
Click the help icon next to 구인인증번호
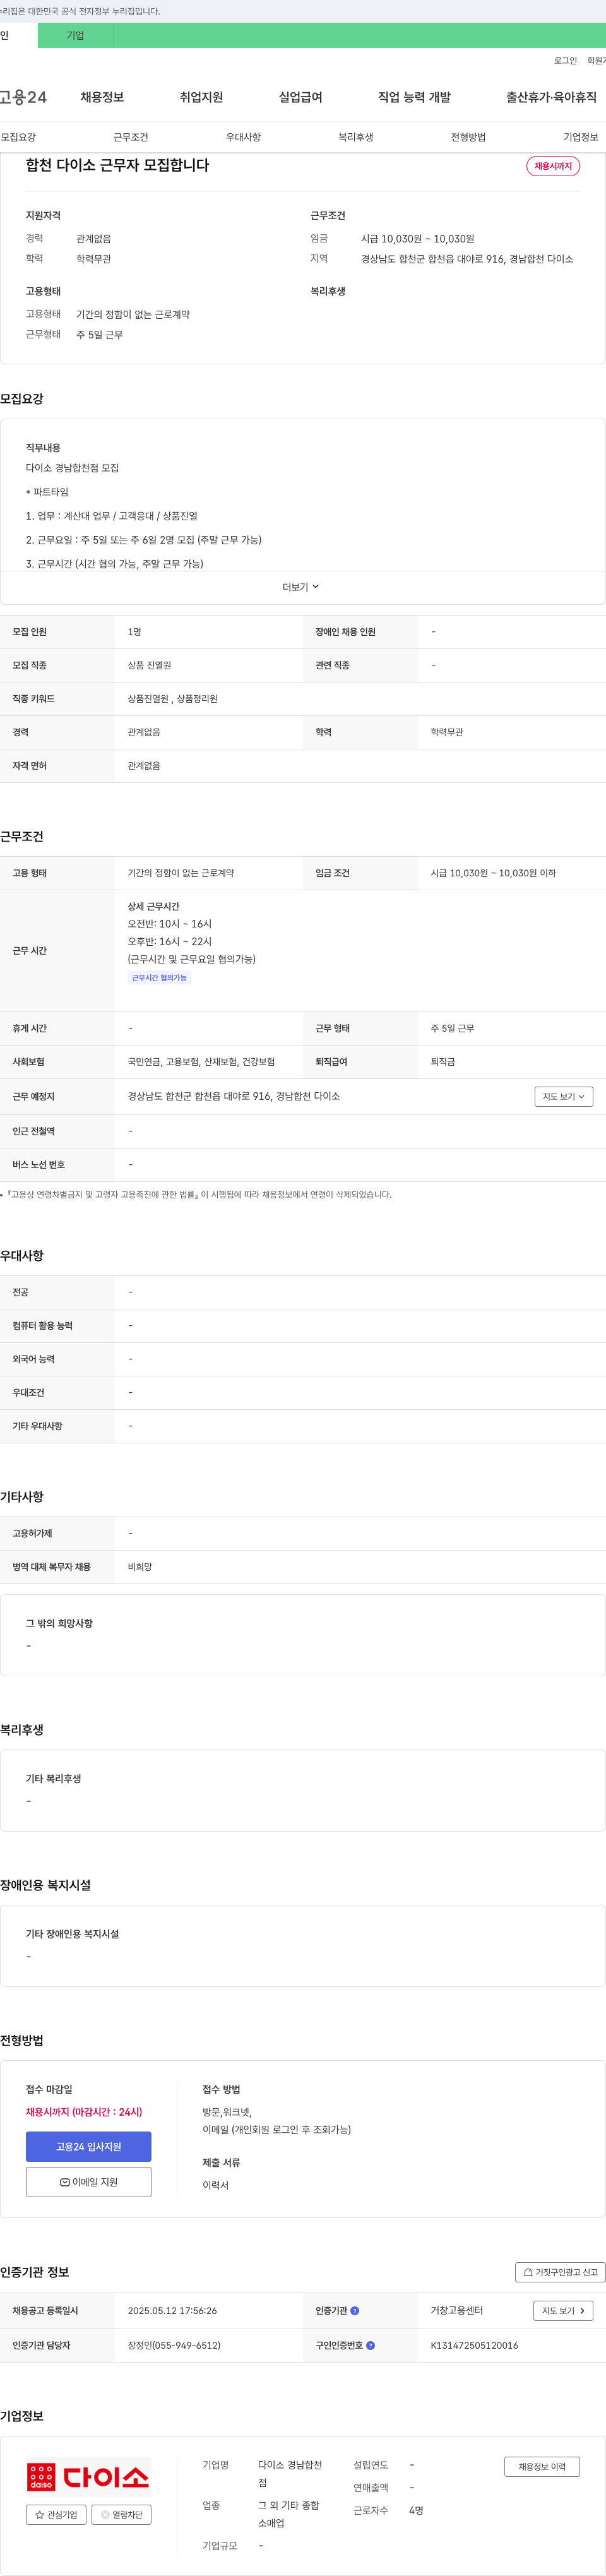371,2345
